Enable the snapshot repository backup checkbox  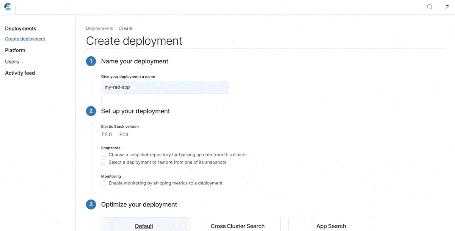point(104,155)
